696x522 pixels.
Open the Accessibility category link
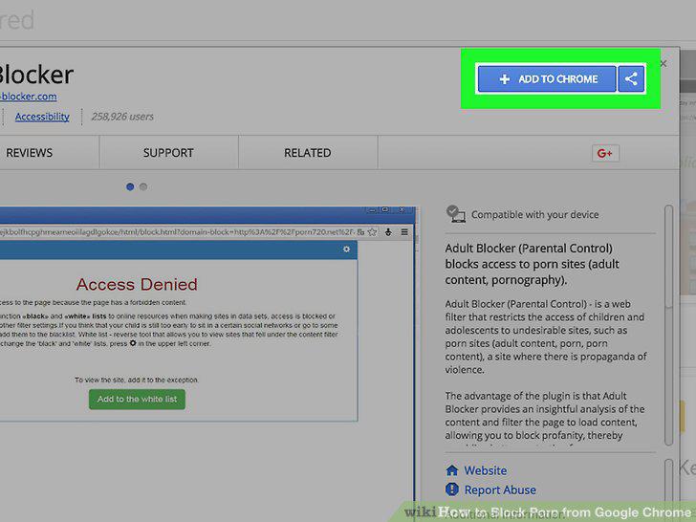pos(42,117)
